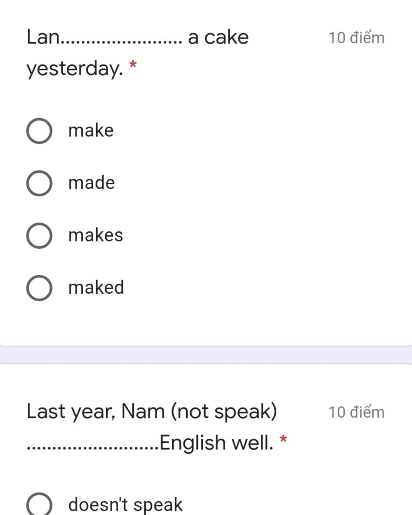Click the lavender gap between question cards
The image size is (412, 515).
206,355
